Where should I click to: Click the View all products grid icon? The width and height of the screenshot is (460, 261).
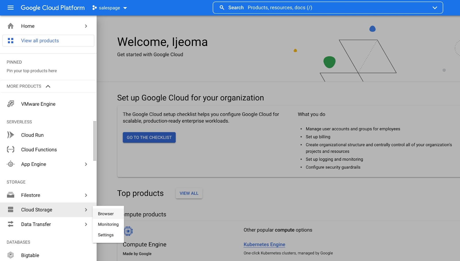(x=11, y=40)
